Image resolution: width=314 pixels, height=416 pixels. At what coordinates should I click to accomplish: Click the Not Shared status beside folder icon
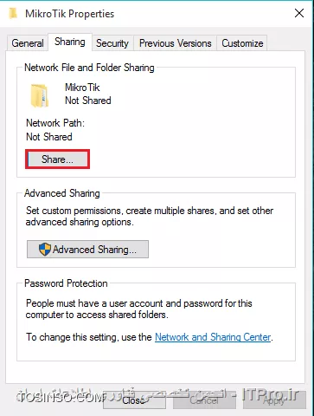click(x=88, y=101)
